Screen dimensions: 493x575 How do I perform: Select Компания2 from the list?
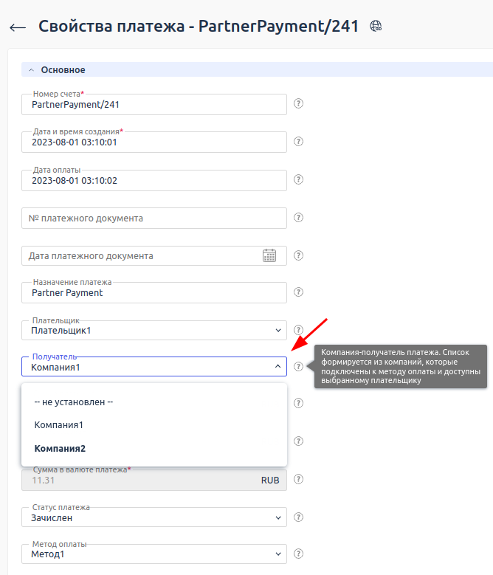point(61,448)
